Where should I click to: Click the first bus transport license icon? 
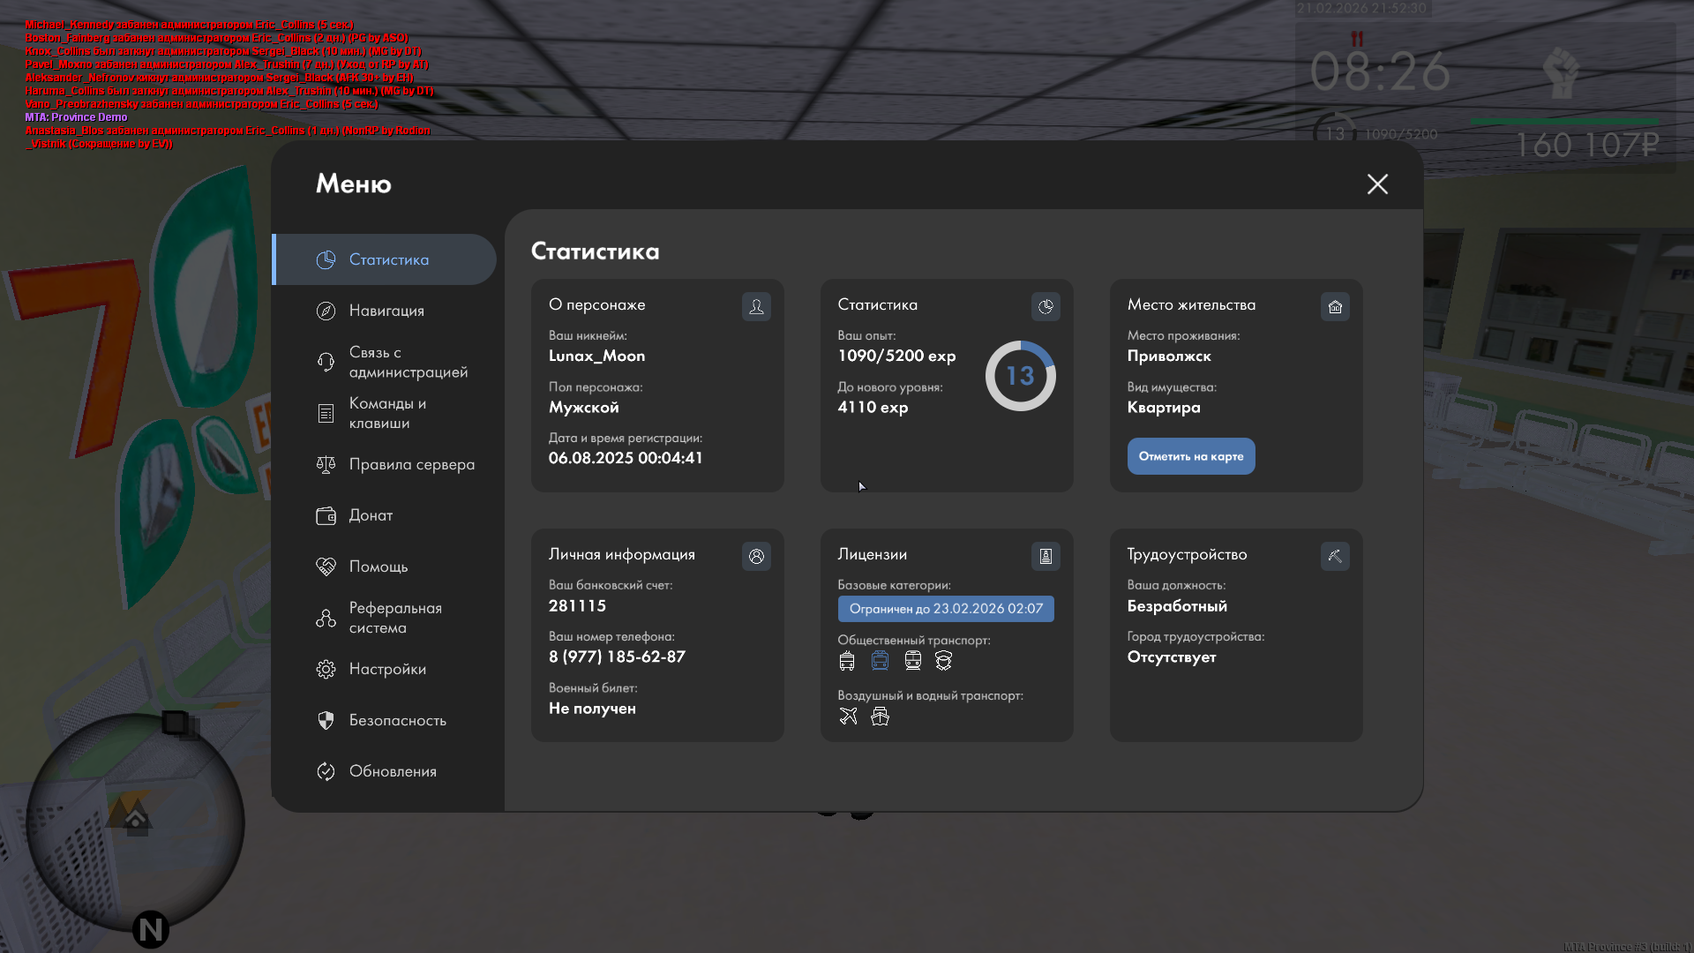(x=847, y=660)
